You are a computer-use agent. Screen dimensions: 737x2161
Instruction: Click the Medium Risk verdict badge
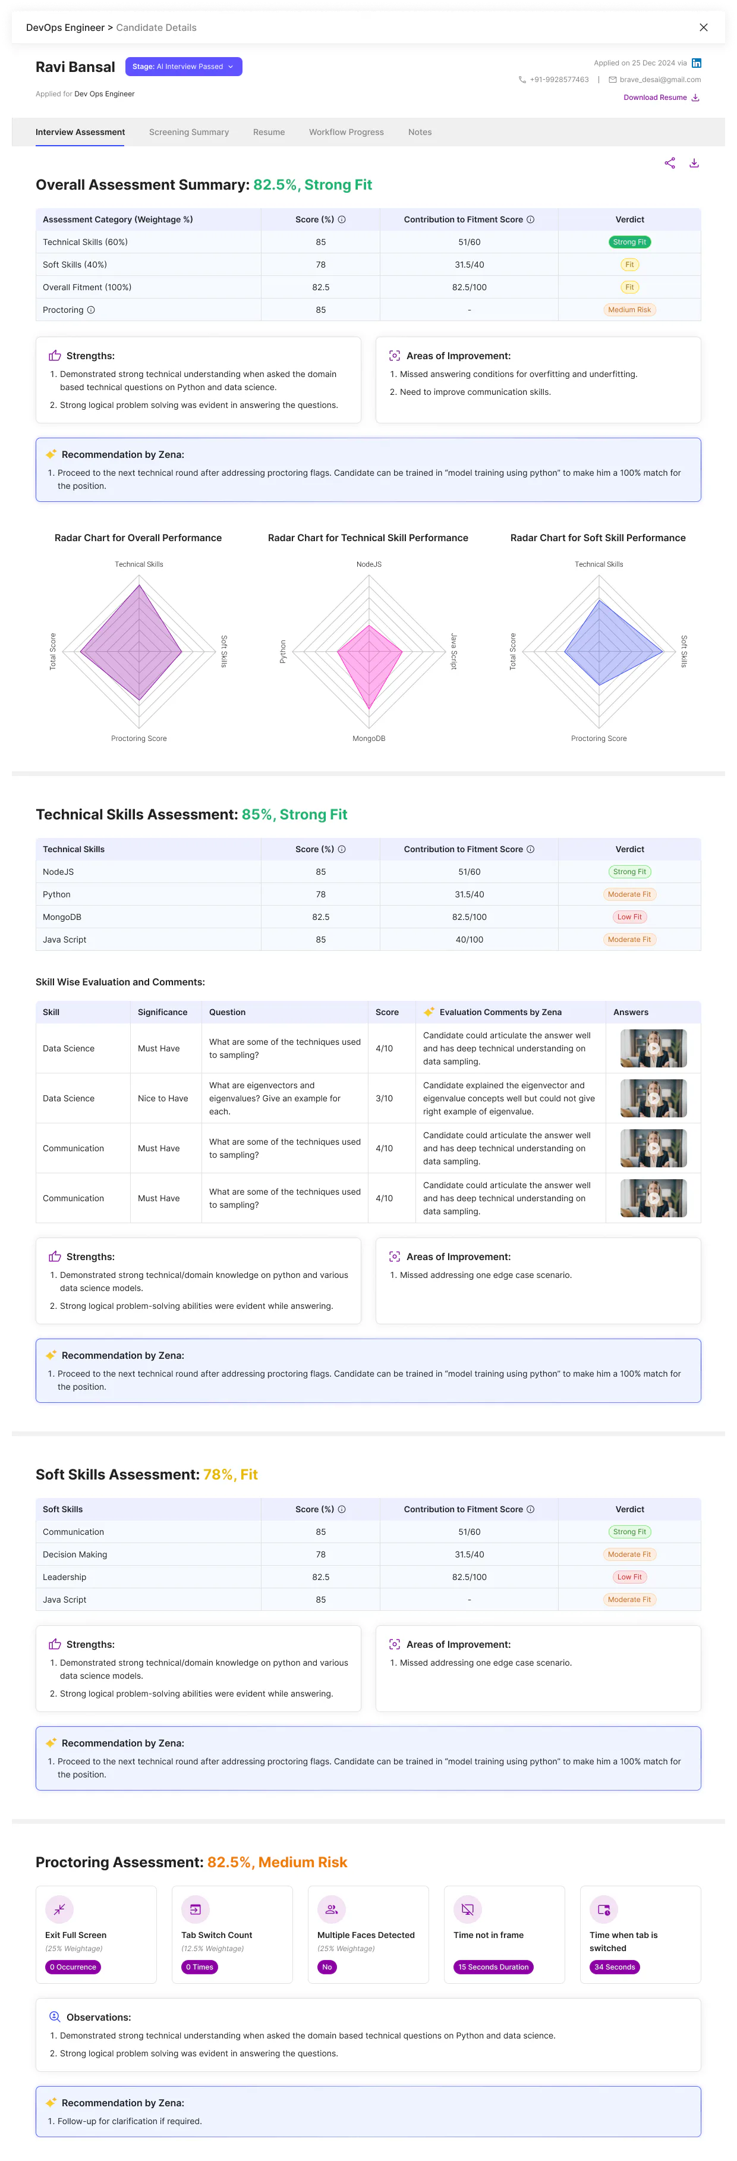(629, 310)
